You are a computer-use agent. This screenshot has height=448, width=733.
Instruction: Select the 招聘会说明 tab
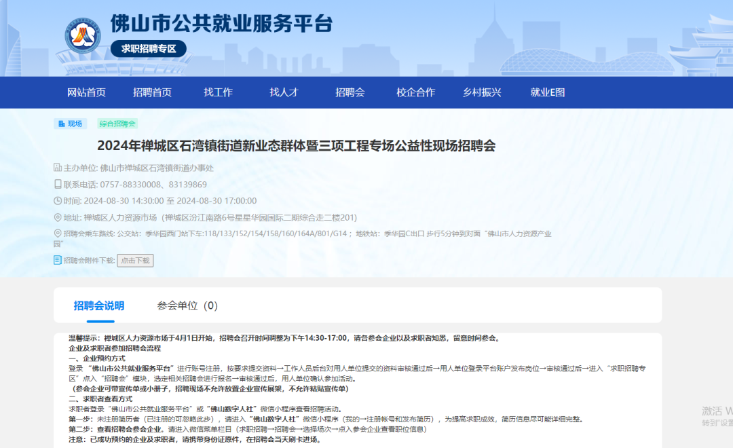point(99,306)
